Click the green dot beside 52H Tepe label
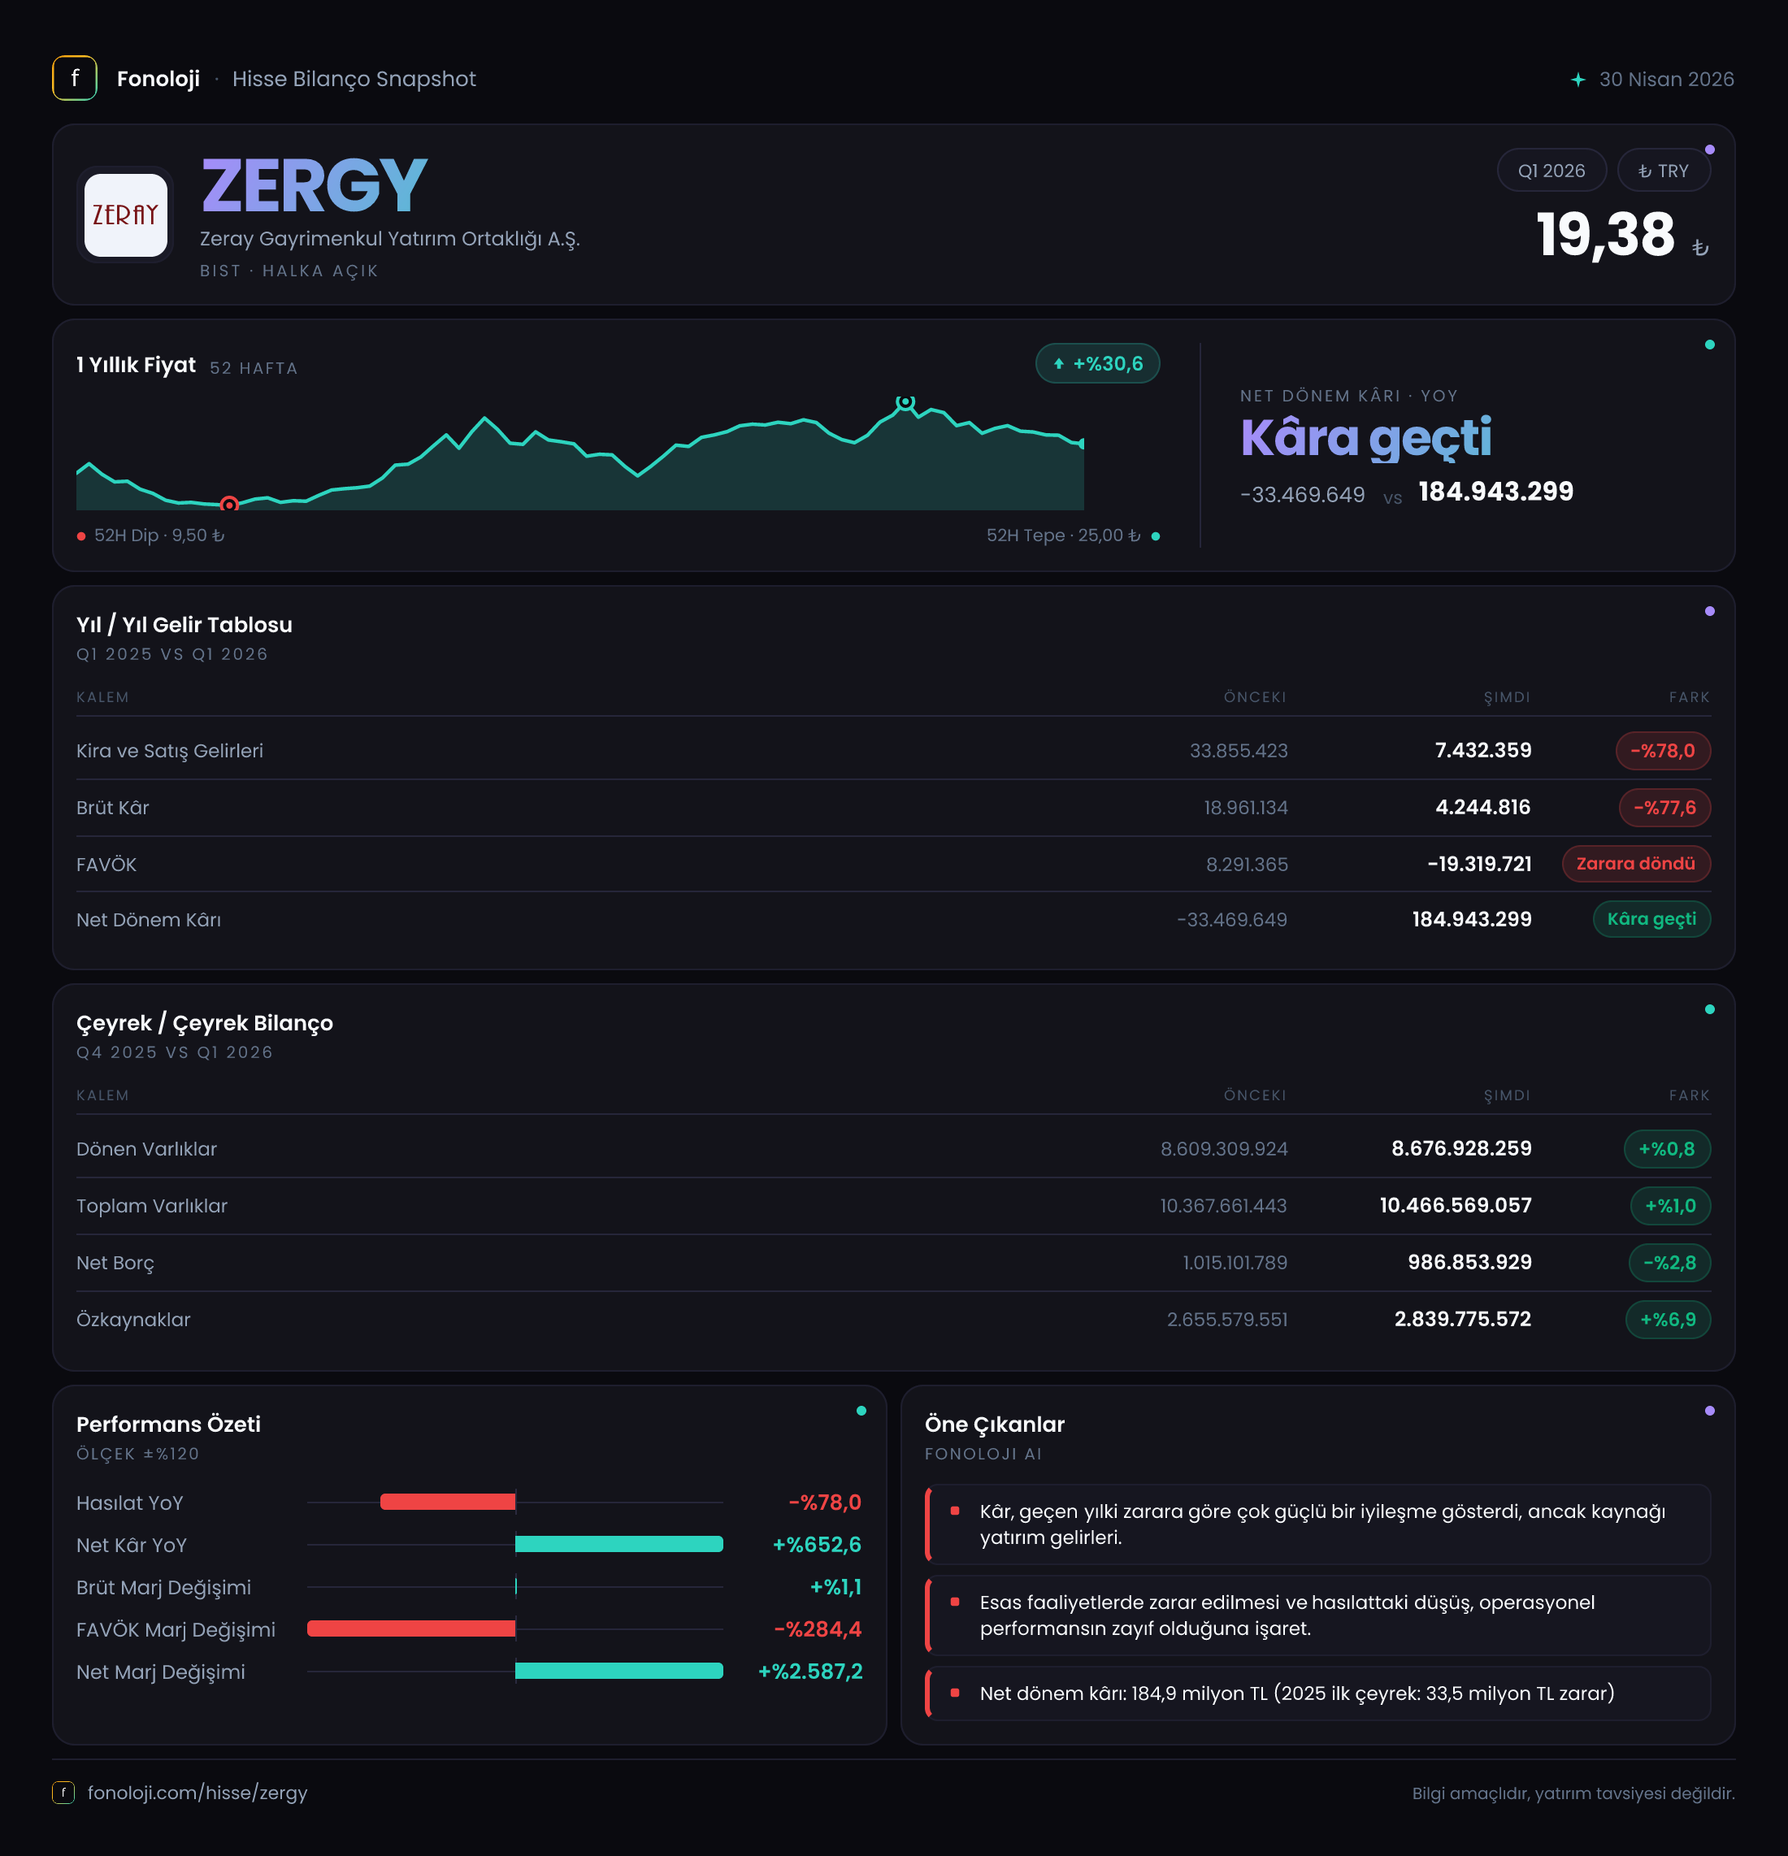The image size is (1788, 1856). [1156, 536]
